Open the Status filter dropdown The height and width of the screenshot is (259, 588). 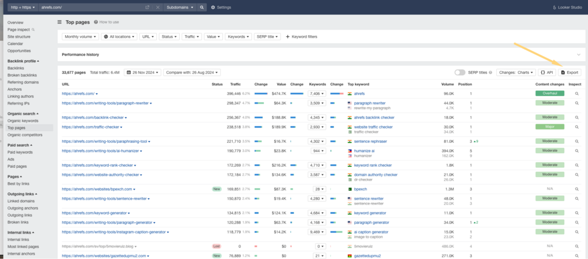(169, 37)
